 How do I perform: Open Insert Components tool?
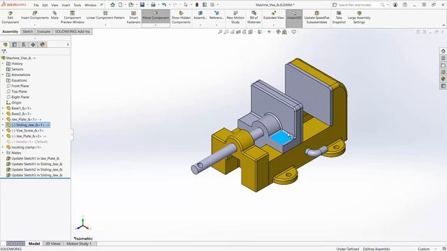tap(35, 15)
